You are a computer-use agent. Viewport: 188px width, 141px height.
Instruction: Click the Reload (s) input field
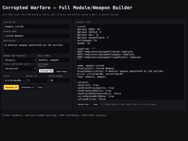pyautogui.click(x=37, y=80)
